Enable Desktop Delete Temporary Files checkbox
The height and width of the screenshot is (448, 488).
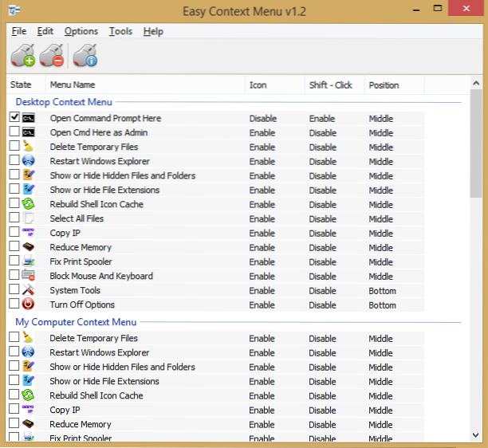point(14,146)
